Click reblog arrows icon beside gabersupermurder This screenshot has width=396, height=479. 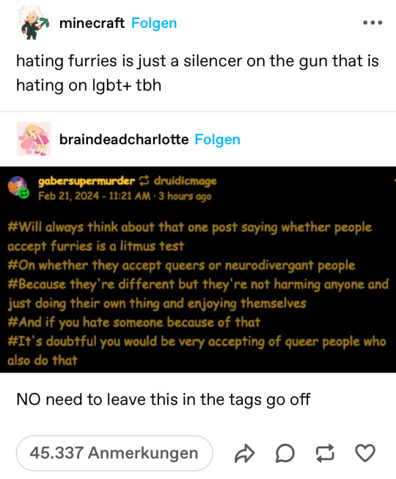[144, 181]
